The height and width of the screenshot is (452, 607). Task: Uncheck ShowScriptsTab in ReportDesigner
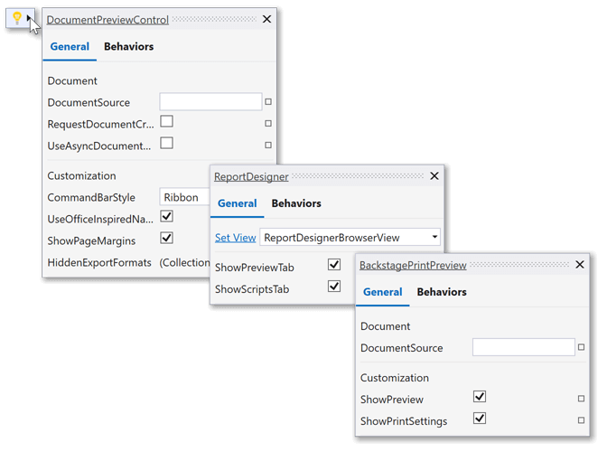(334, 287)
